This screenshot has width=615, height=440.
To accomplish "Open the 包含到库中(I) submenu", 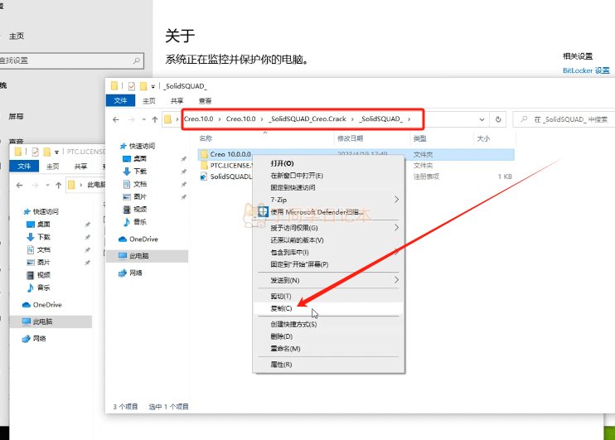I will pos(329,252).
